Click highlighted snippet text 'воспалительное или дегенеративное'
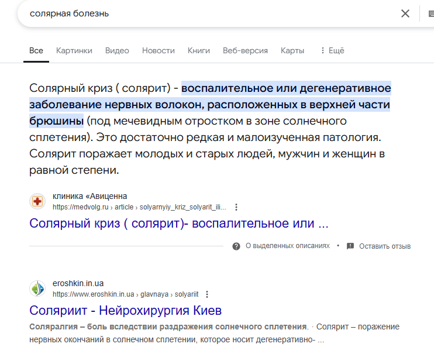Screen dimensions: 434x354 pos(286,88)
